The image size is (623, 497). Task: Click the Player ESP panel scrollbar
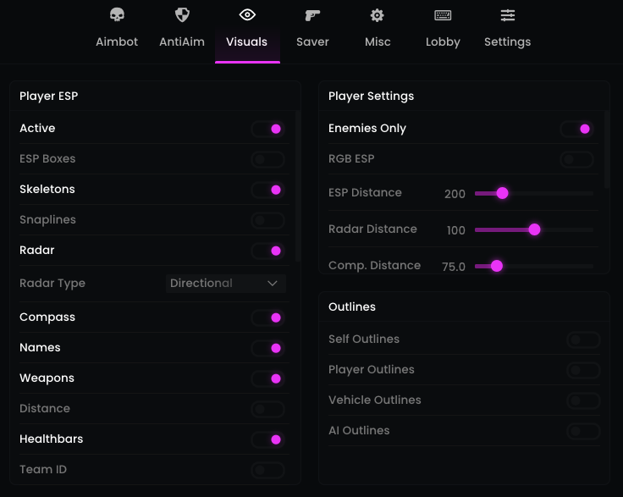coord(298,186)
